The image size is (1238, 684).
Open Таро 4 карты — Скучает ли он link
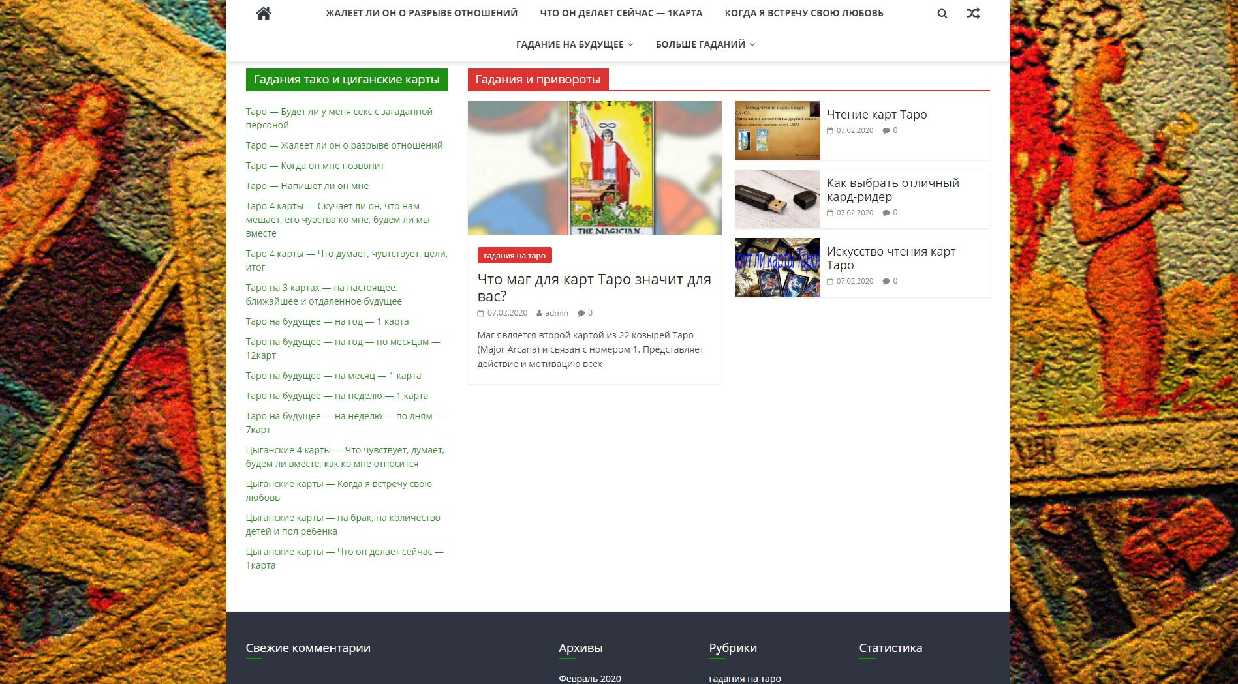click(337, 220)
